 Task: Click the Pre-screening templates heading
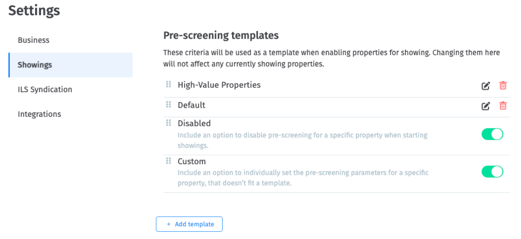tap(221, 35)
